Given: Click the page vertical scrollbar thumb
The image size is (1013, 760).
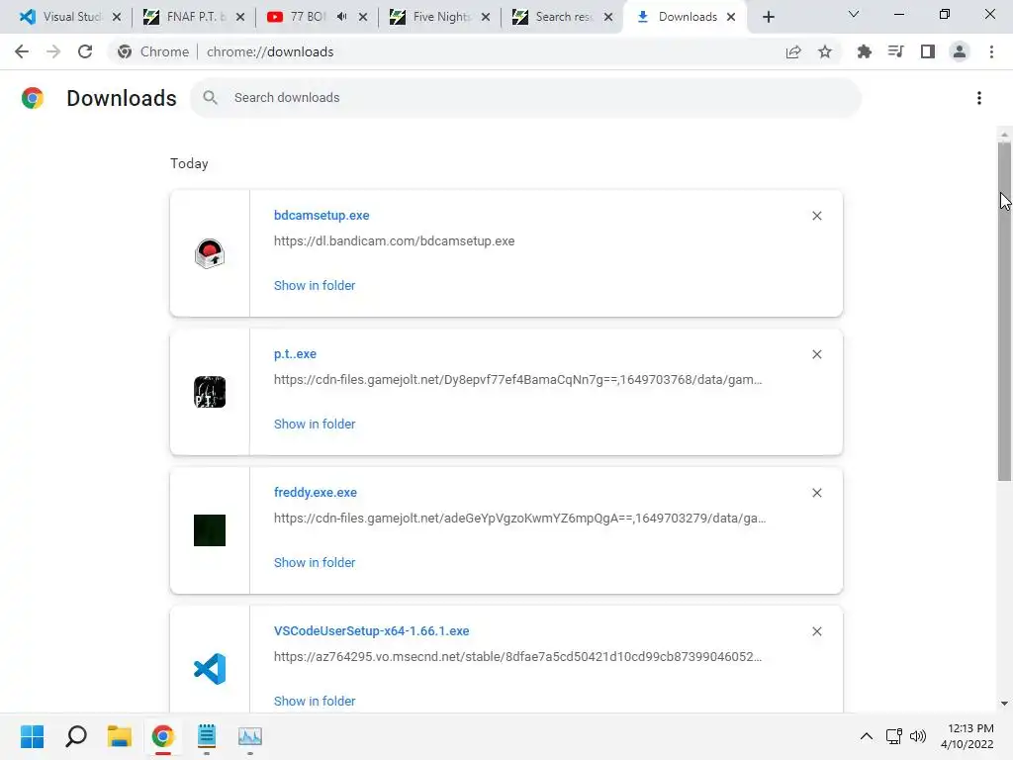Looking at the screenshot, I should coord(1004,312).
